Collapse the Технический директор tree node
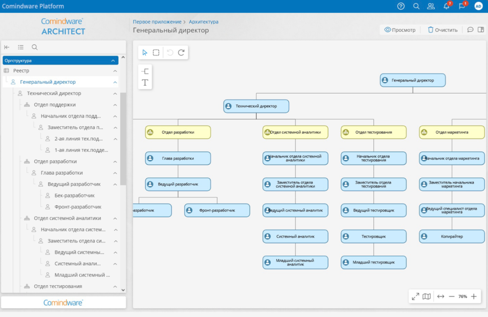488x317 pixels. point(115,94)
